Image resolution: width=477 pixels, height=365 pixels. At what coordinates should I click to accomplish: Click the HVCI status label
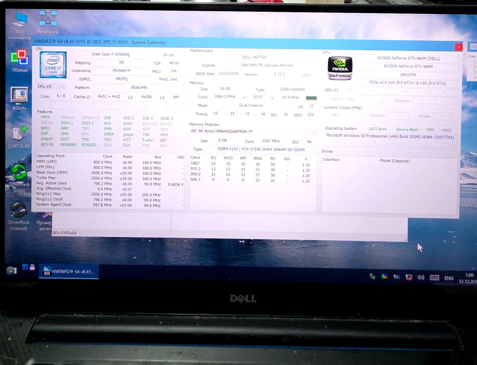pos(446,130)
